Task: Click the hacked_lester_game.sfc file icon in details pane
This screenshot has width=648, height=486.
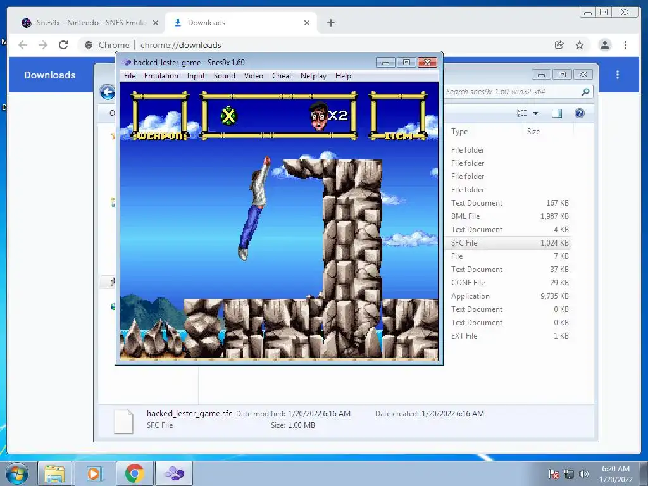Action: [123, 421]
